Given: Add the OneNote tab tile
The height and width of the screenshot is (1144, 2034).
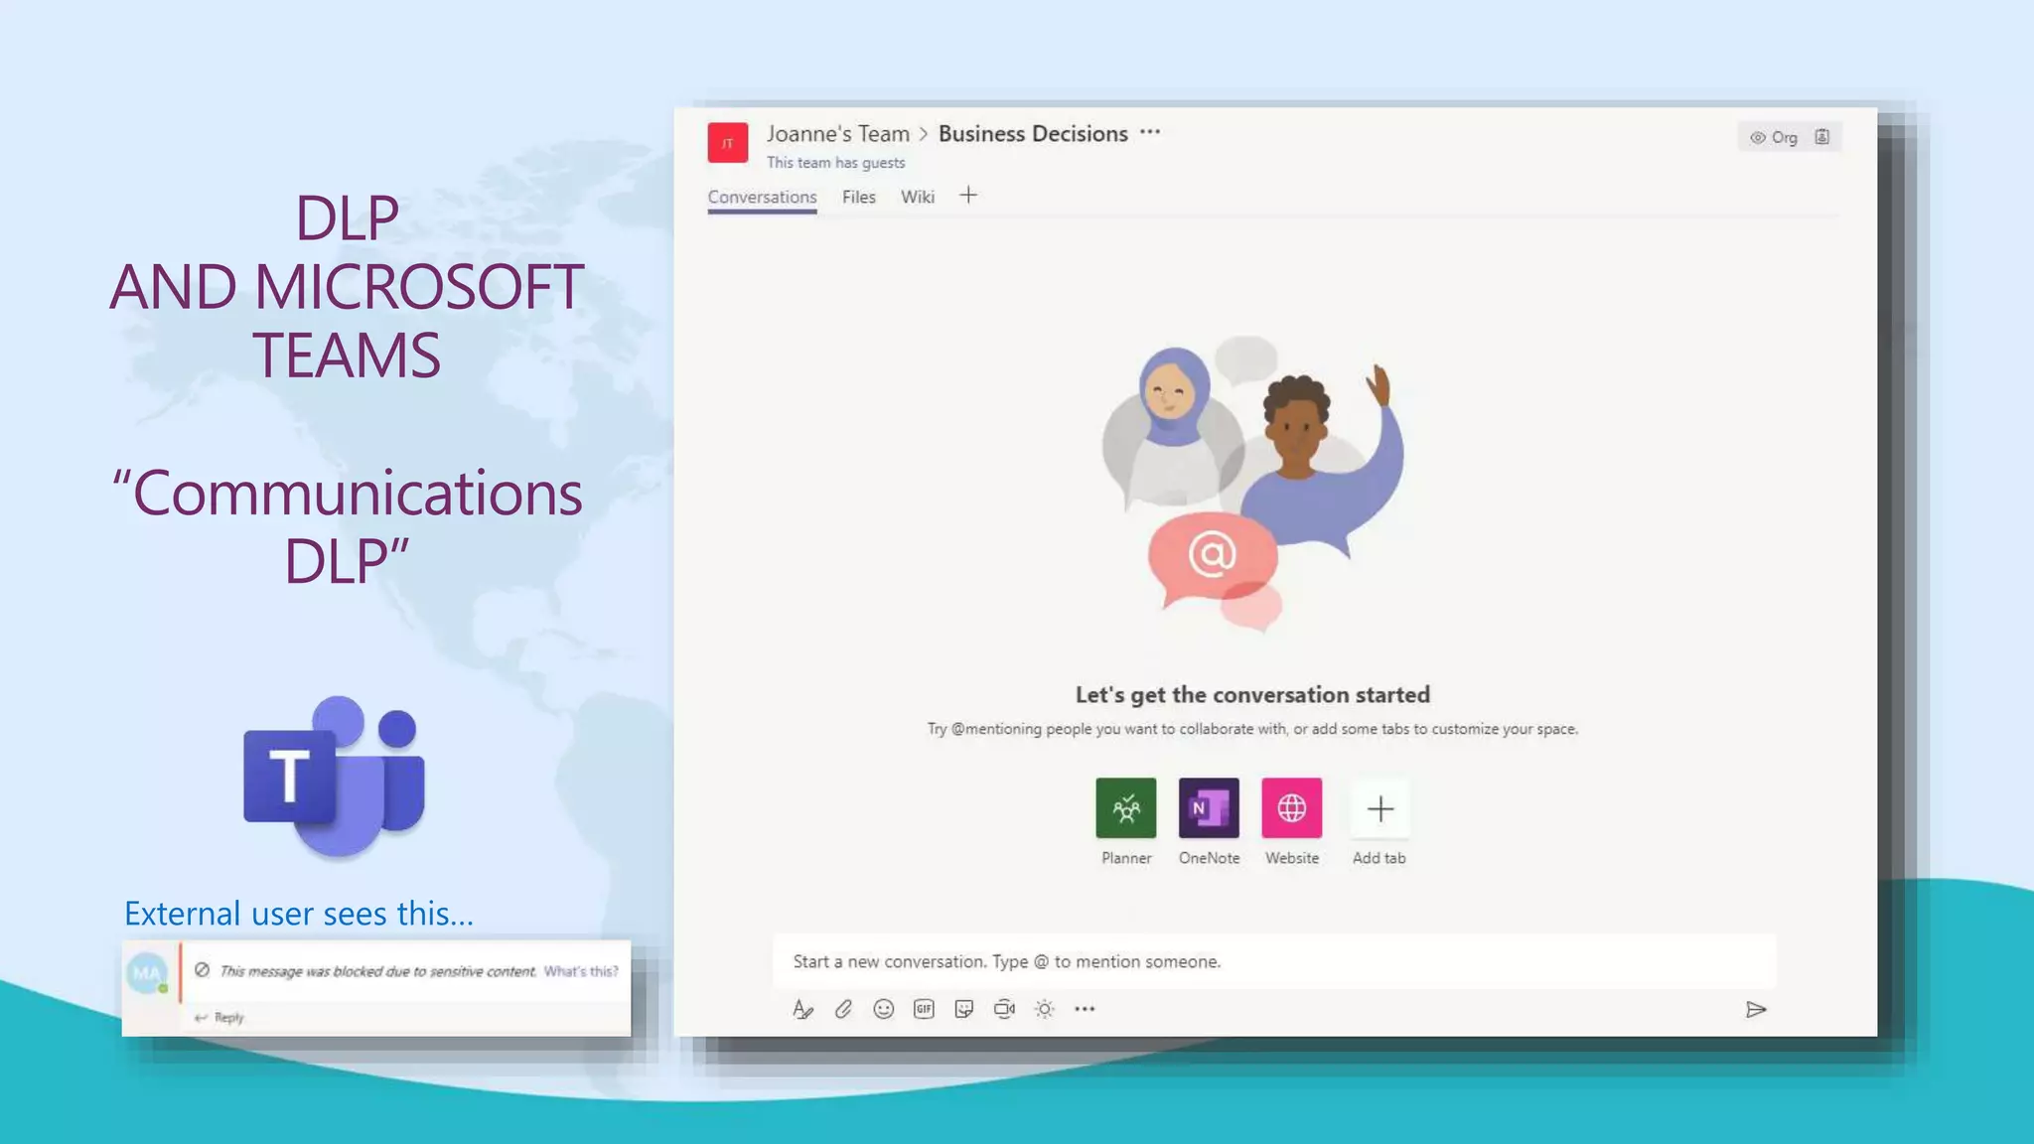Looking at the screenshot, I should click(x=1209, y=807).
